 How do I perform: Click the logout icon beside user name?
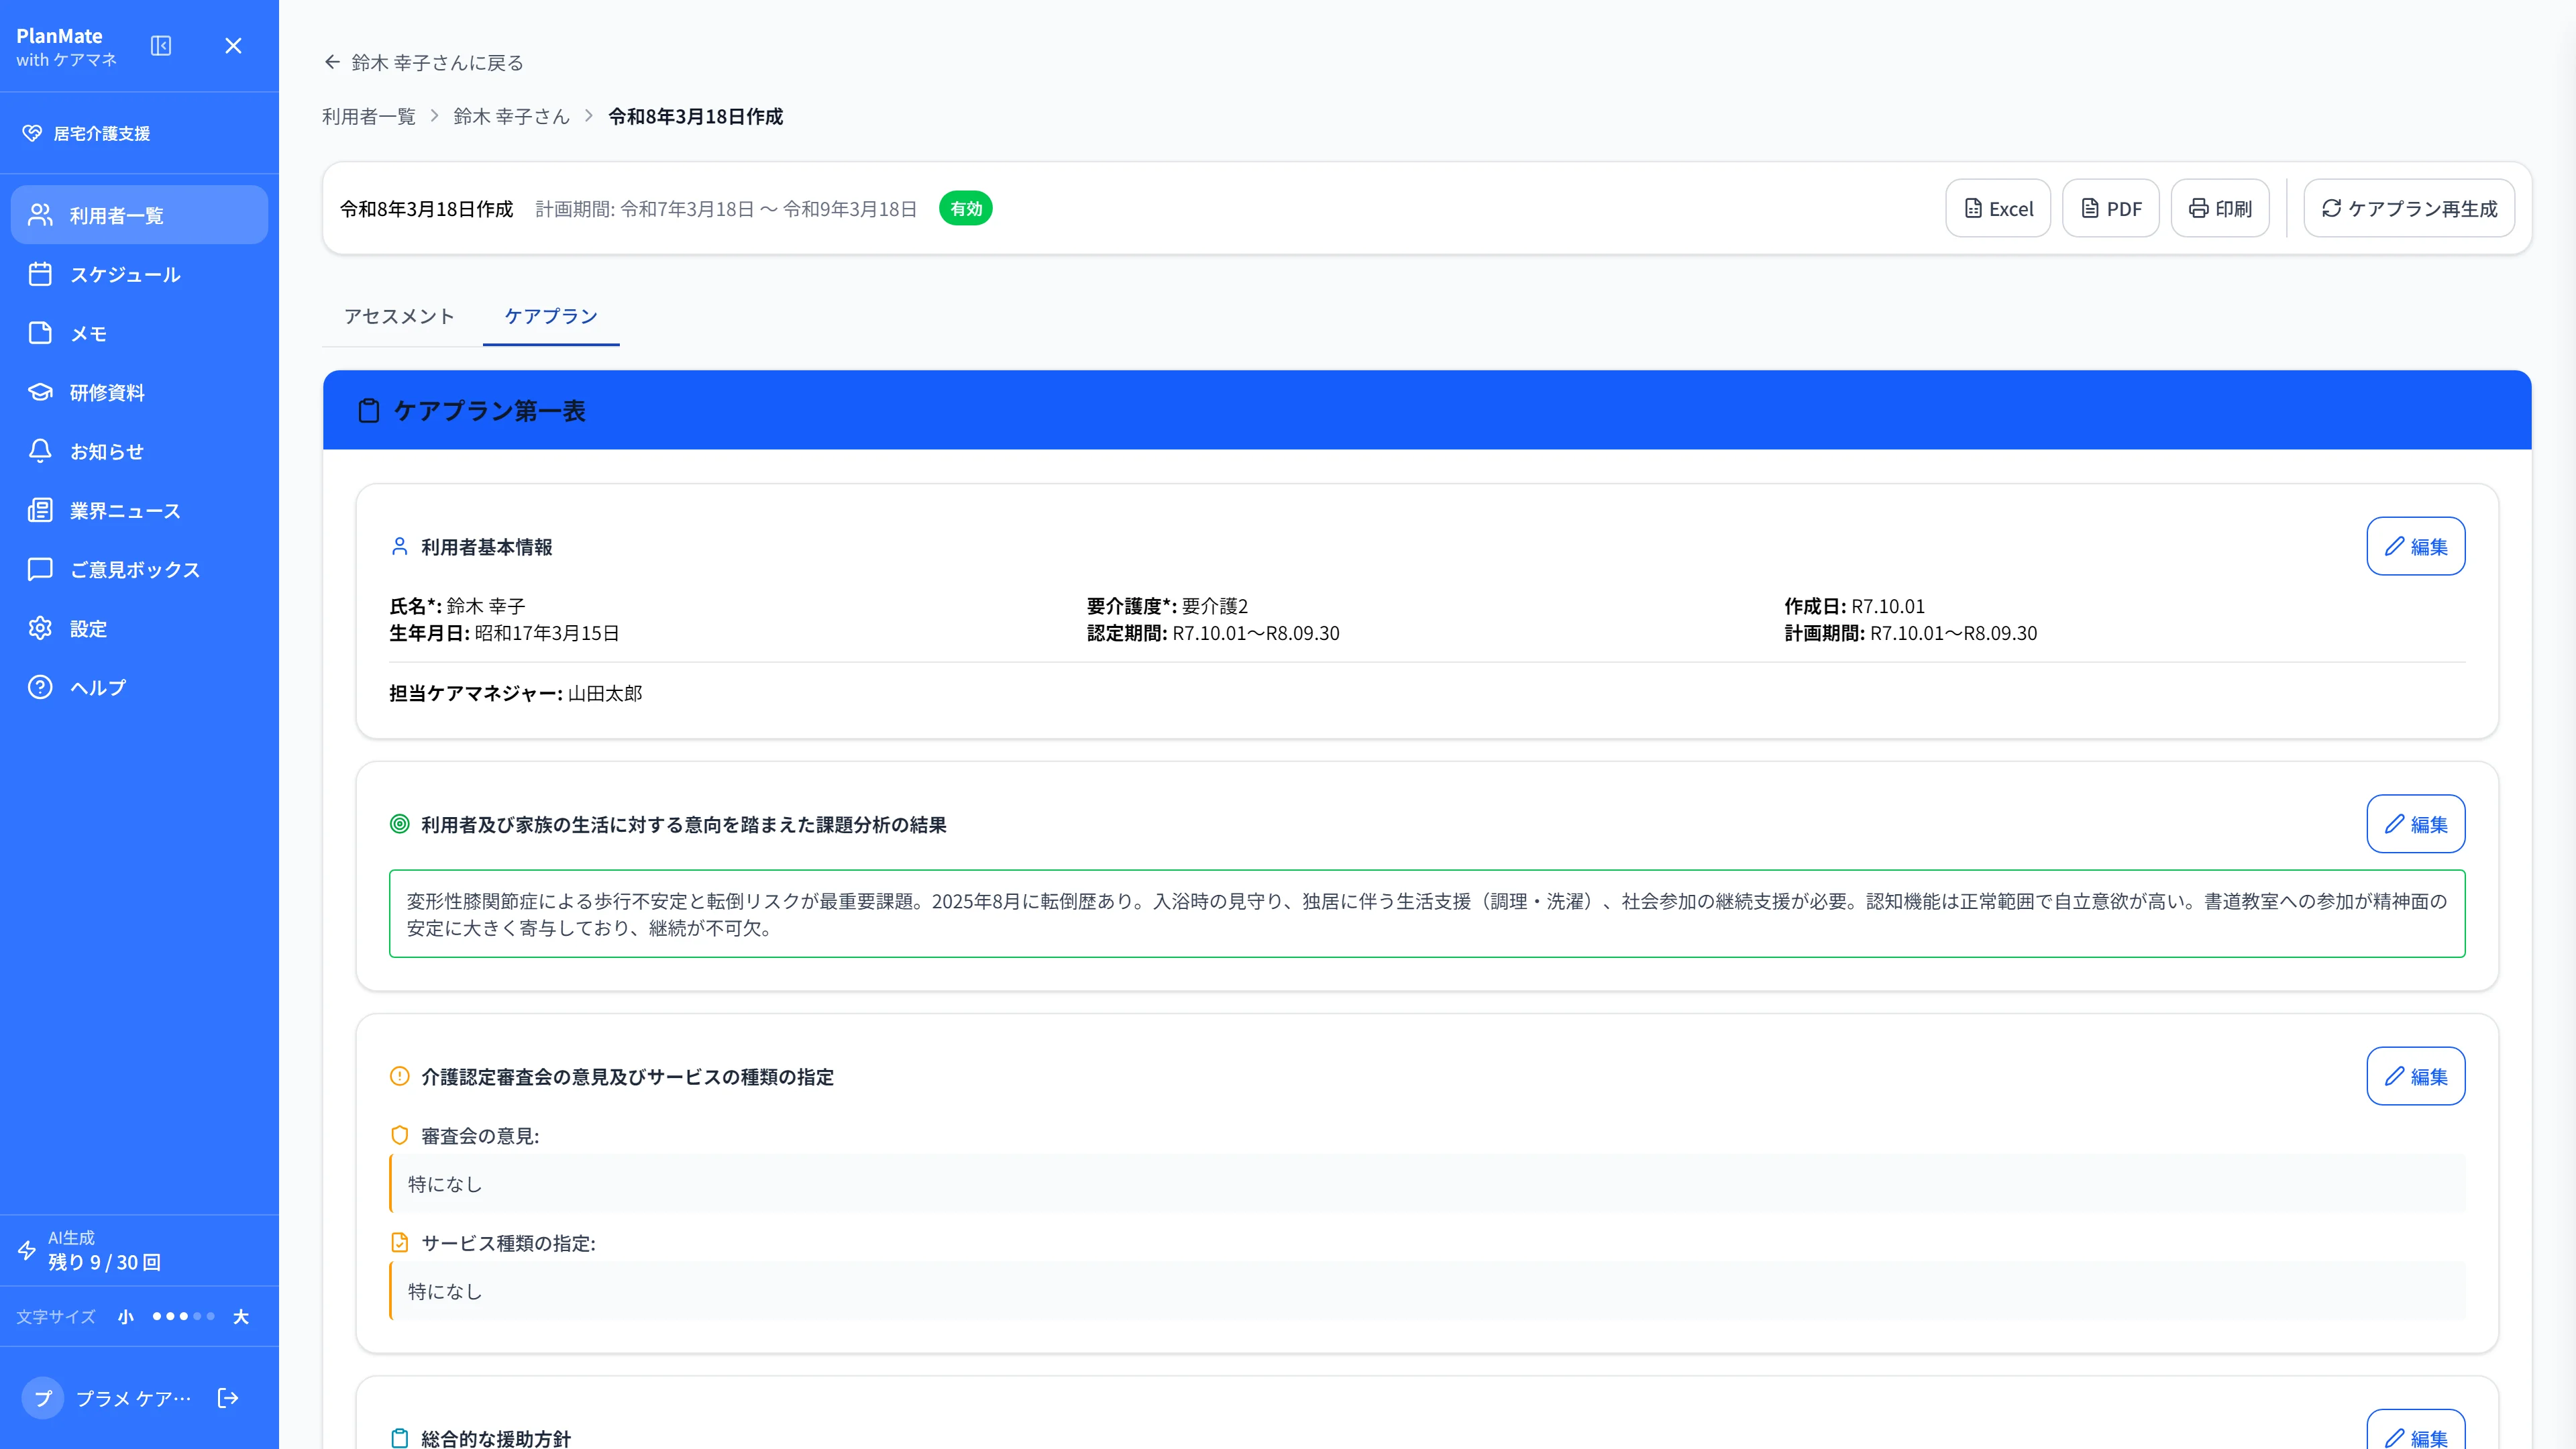228,1398
